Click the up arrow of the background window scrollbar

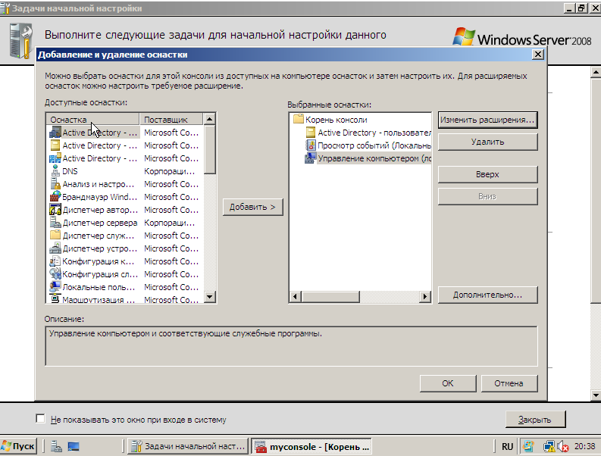coord(596,72)
